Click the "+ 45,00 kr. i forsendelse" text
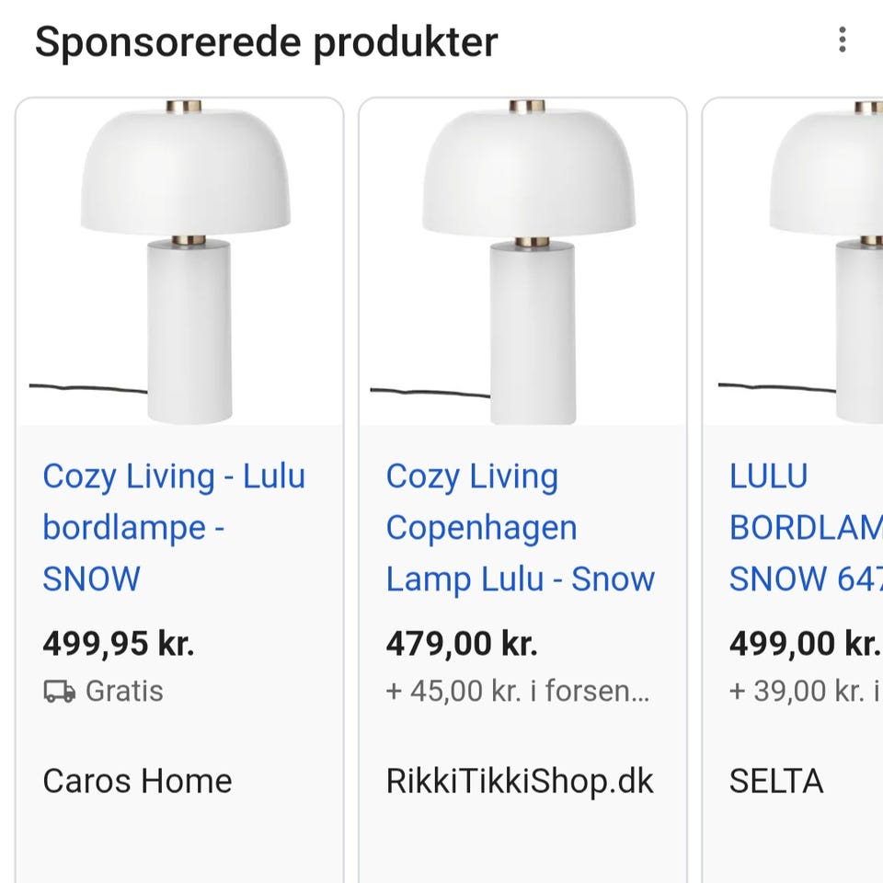883x883 pixels. tap(518, 692)
